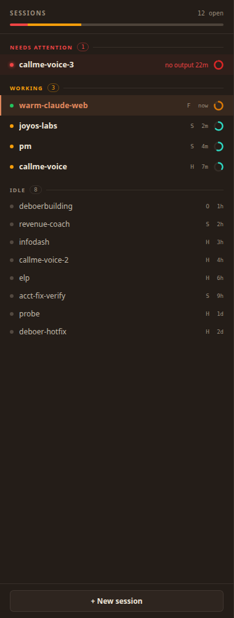Select the callme-voice-2 session
The image size is (234, 618).
[117, 260]
